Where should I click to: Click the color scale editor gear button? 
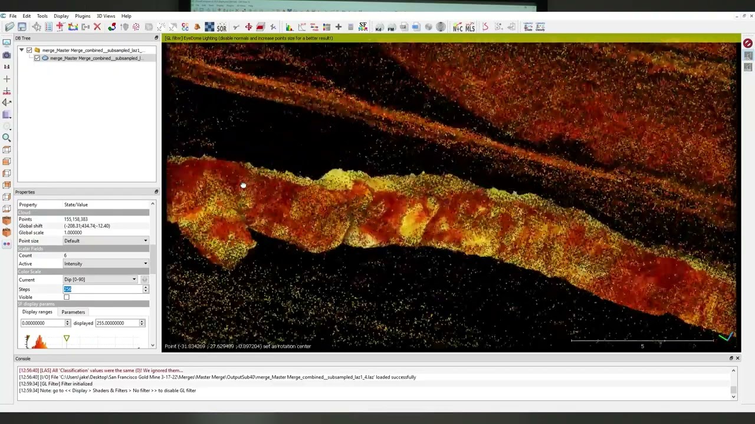click(144, 280)
